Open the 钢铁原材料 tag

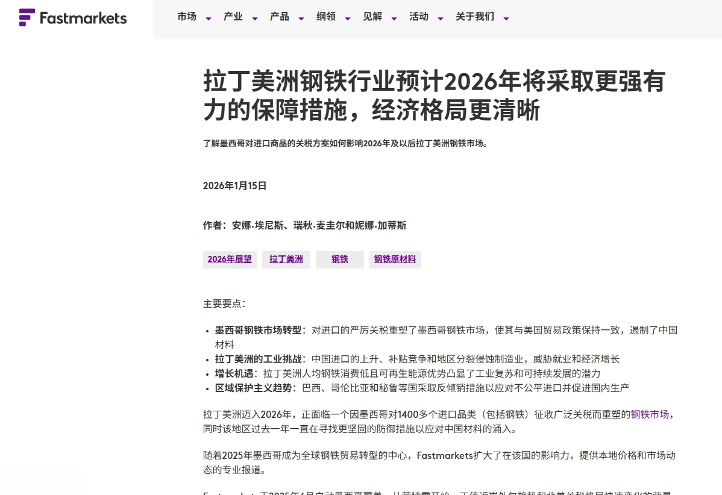pos(395,259)
